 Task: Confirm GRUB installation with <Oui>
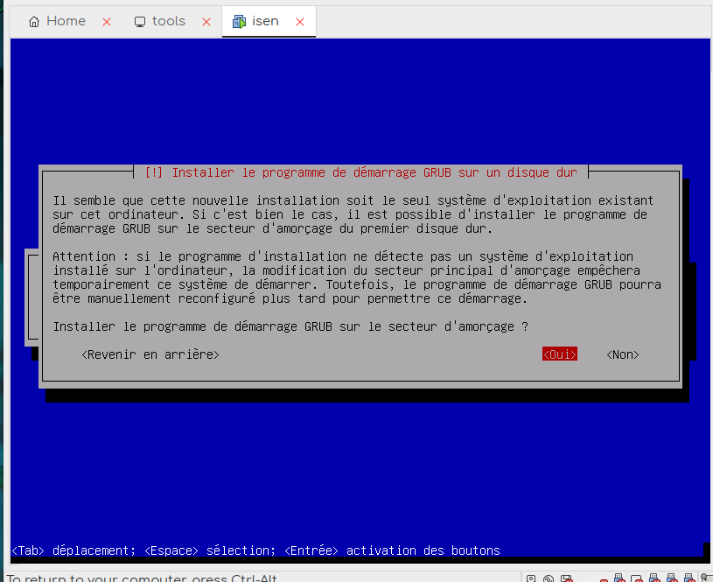tap(560, 354)
